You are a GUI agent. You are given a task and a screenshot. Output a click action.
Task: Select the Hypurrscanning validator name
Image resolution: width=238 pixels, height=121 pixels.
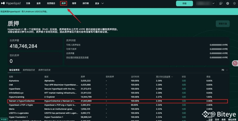pos(17,97)
